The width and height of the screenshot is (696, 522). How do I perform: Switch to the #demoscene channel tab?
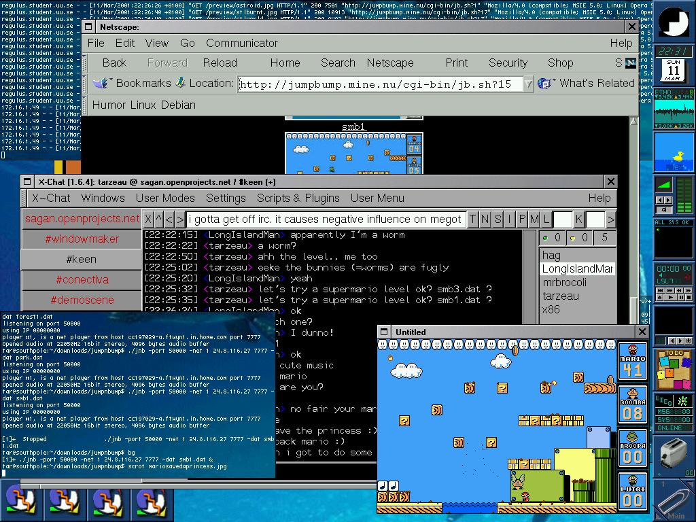(82, 300)
